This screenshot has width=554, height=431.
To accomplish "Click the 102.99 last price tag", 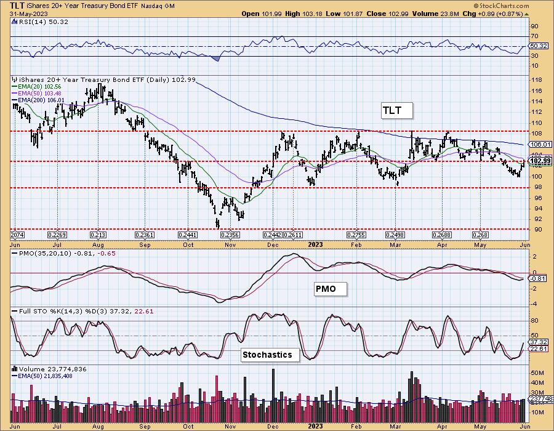I will (x=540, y=161).
